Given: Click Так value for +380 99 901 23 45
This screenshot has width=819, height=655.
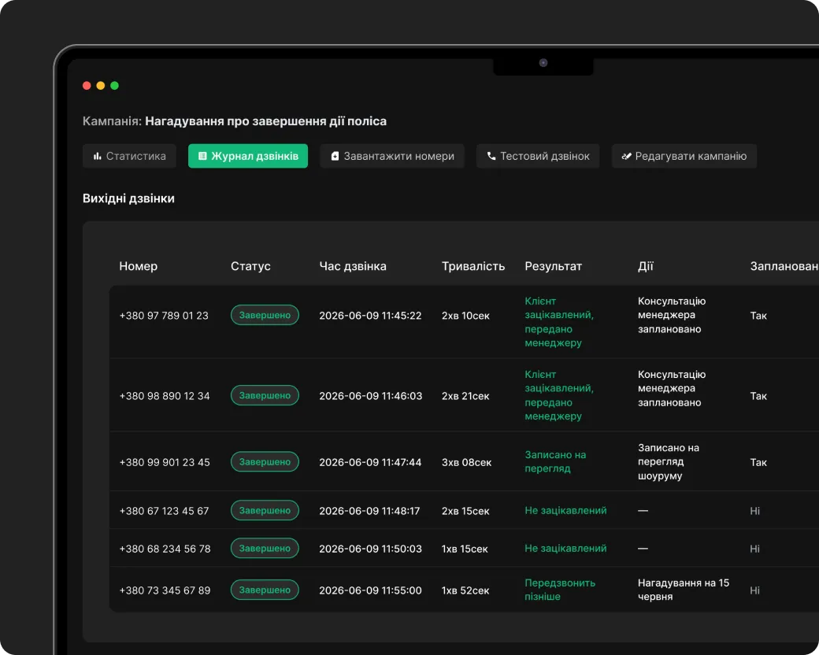Looking at the screenshot, I should [x=758, y=462].
